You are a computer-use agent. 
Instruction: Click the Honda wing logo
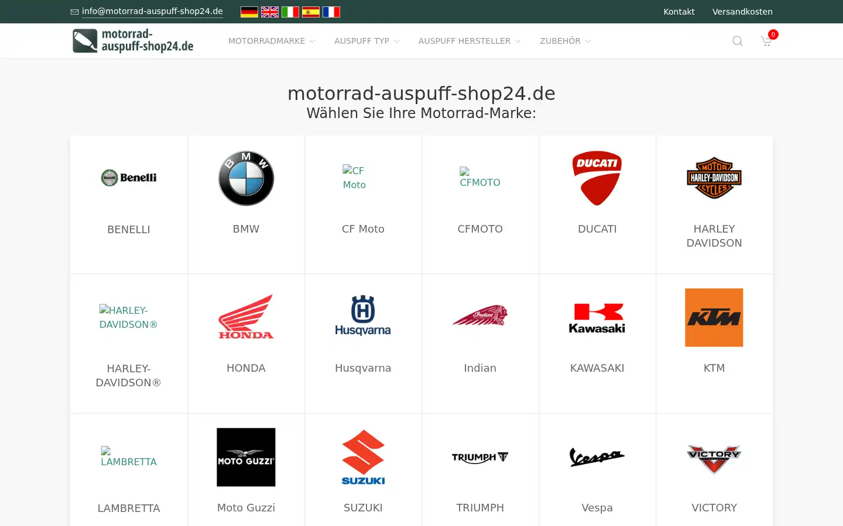coord(246,317)
